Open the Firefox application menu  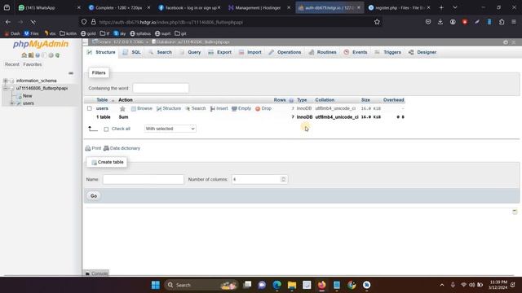click(x=514, y=22)
